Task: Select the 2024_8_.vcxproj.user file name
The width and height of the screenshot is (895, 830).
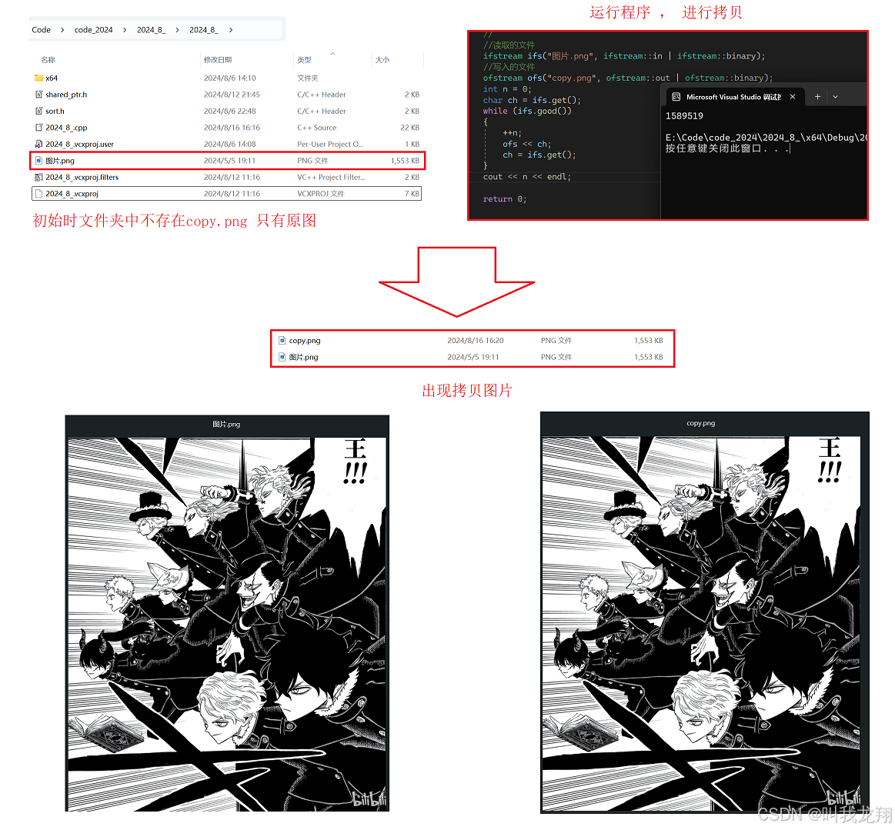Action: [79, 145]
